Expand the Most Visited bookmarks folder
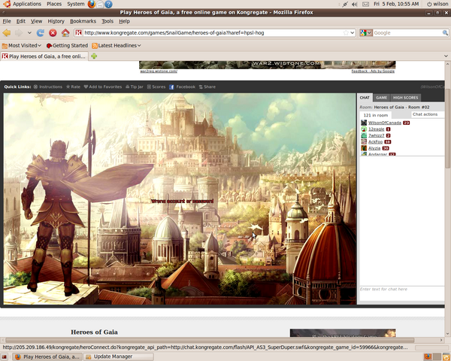The image size is (451, 361). click(22, 45)
